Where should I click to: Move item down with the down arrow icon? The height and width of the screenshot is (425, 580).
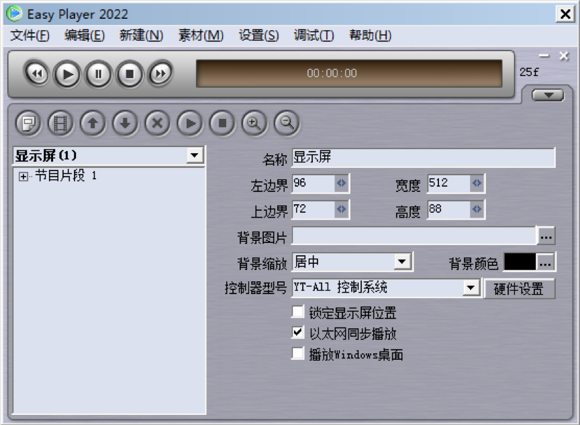coord(125,123)
